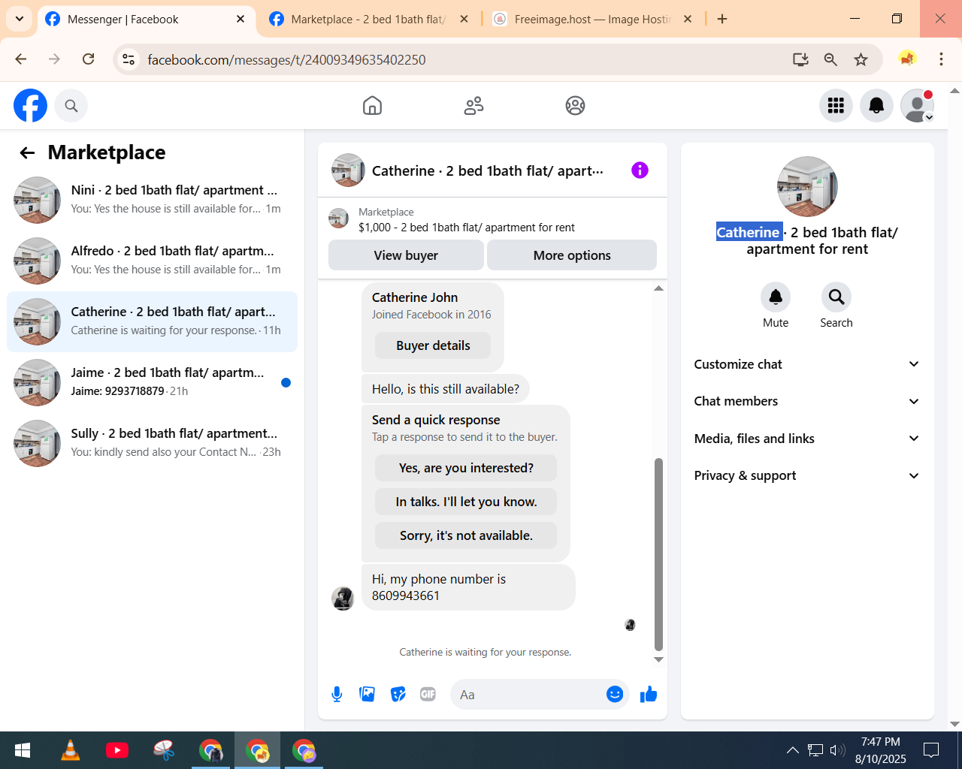Viewport: 962px width, 769px height.
Task: Close the Marketplace browser tab
Action: [x=464, y=20]
